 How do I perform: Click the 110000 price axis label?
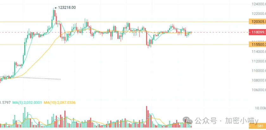pyautogui.click(x=258, y=71)
